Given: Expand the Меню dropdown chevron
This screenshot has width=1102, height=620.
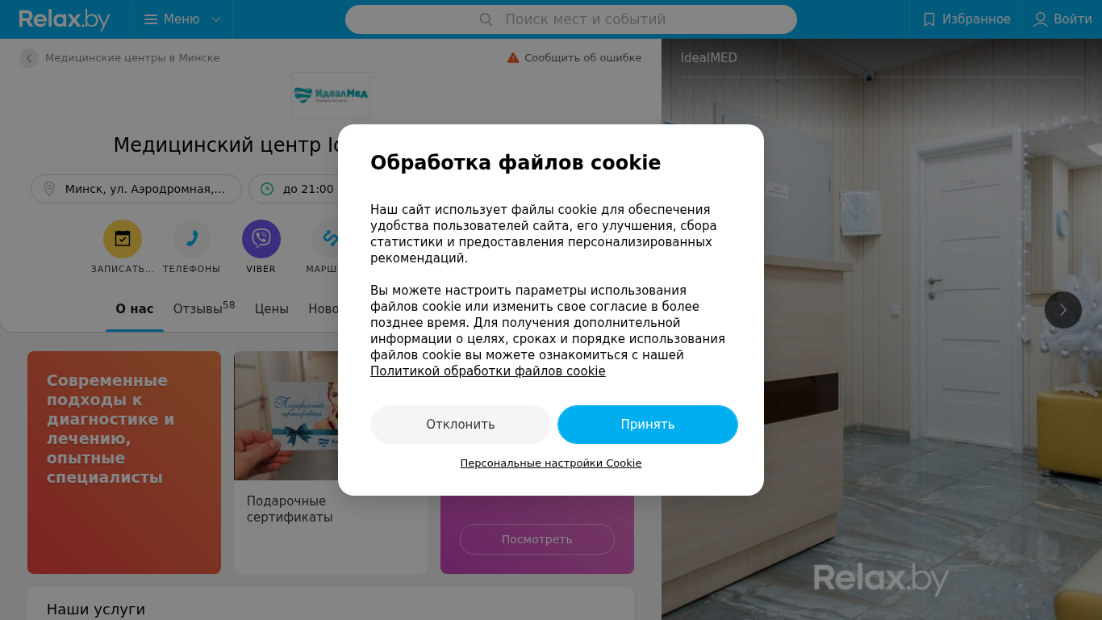Looking at the screenshot, I should click(216, 19).
